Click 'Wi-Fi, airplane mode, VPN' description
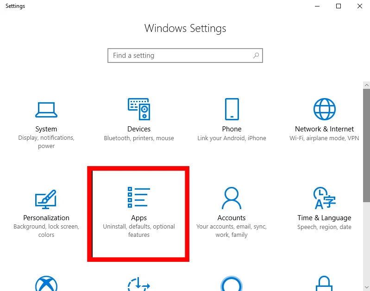Viewport: 370px width, 291px height. click(x=325, y=138)
